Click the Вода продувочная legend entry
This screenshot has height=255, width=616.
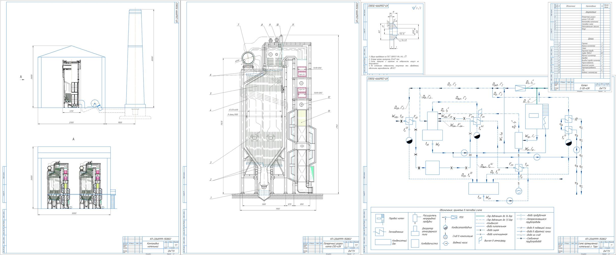(531, 215)
